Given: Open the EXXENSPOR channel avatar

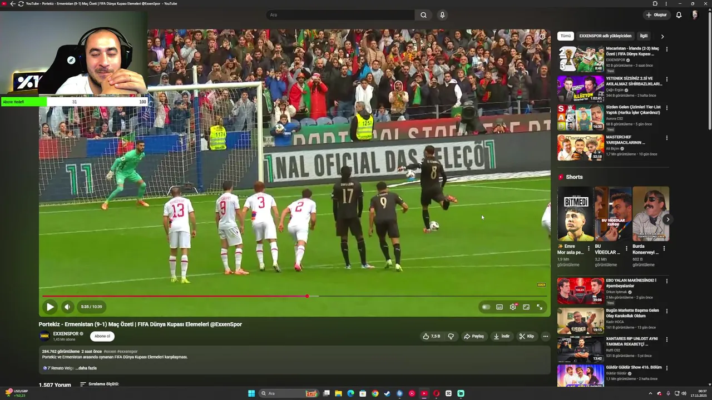Looking at the screenshot, I should (x=44, y=336).
